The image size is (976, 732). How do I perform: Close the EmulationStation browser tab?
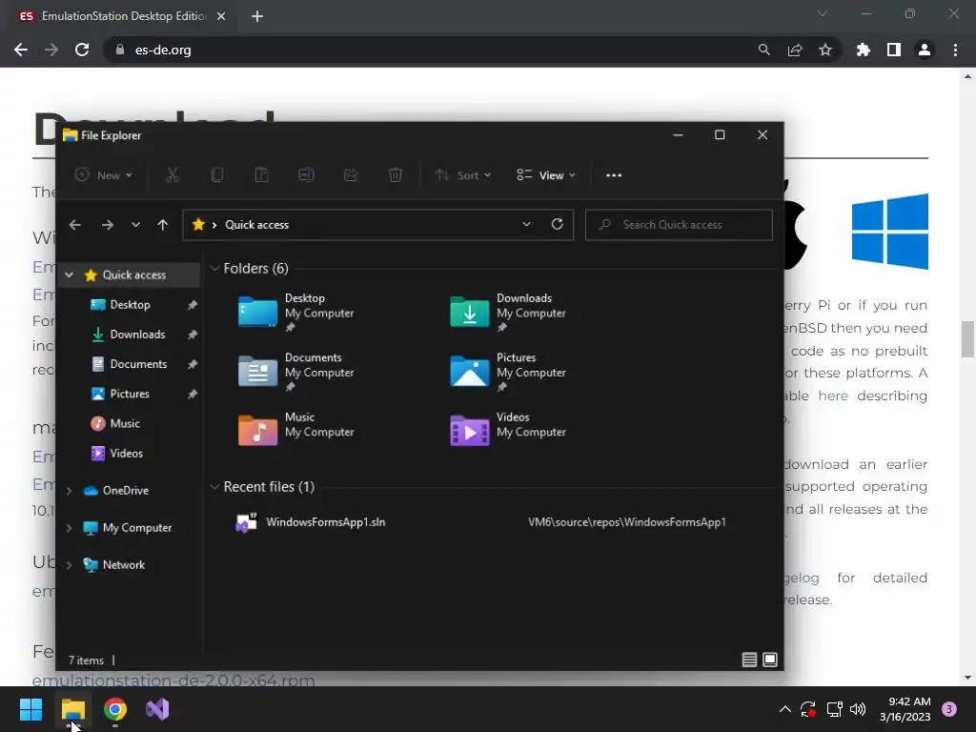(x=221, y=16)
